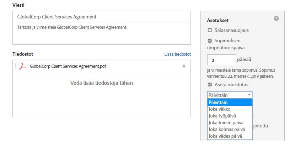Select Joka työpäivä reminder option
This screenshot has width=295, height=148.
tap(230, 116)
